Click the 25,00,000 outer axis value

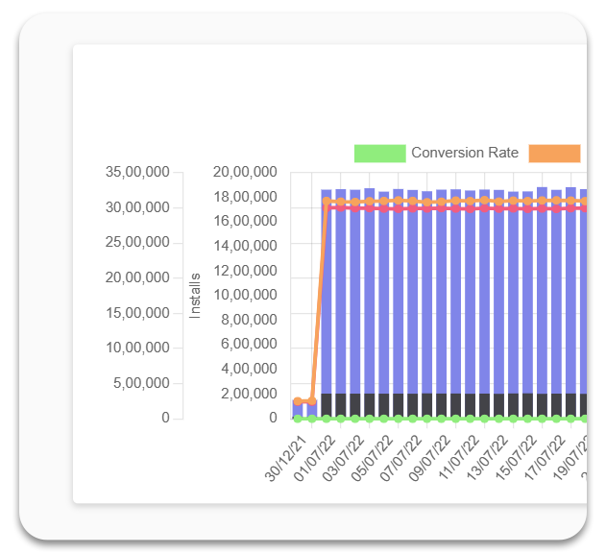pyautogui.click(x=137, y=242)
